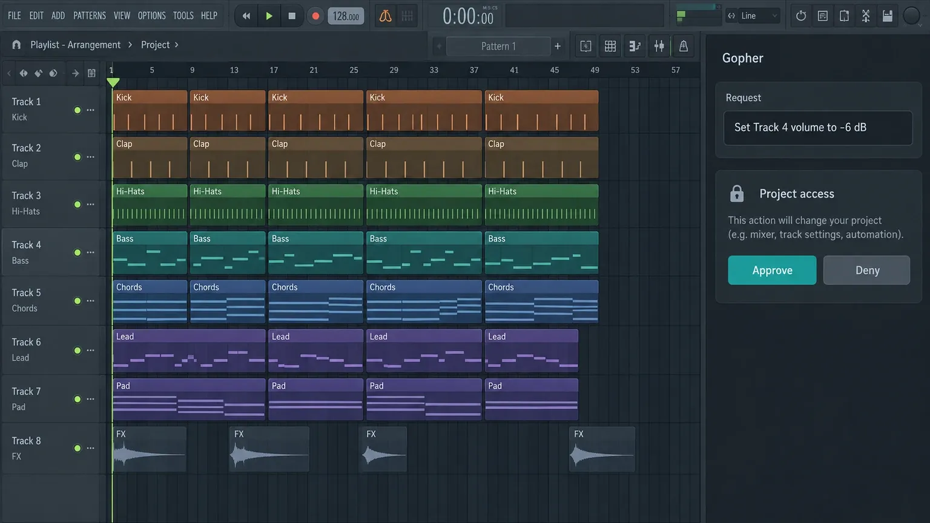The height and width of the screenshot is (523, 930).
Task: Click the round master knob at top right
Action: tap(911, 16)
